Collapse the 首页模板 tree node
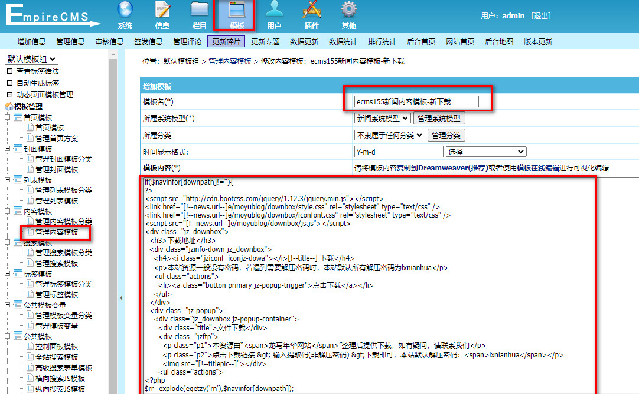 coord(7,117)
